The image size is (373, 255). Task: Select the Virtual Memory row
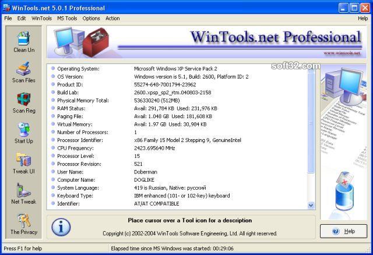pyautogui.click(x=177, y=124)
